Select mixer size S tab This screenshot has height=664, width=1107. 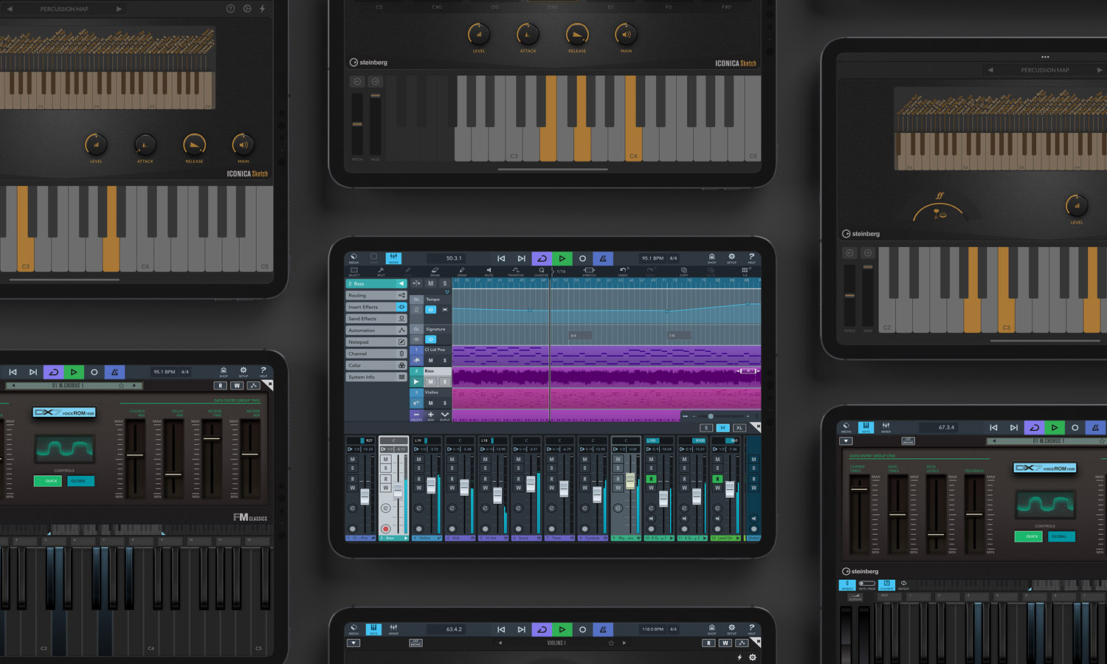point(706,428)
